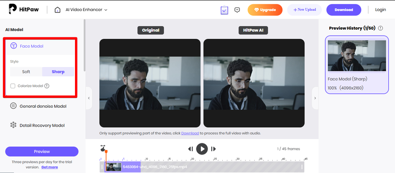The width and height of the screenshot is (395, 173).
Task: Click the Original label tag
Action: 150,30
